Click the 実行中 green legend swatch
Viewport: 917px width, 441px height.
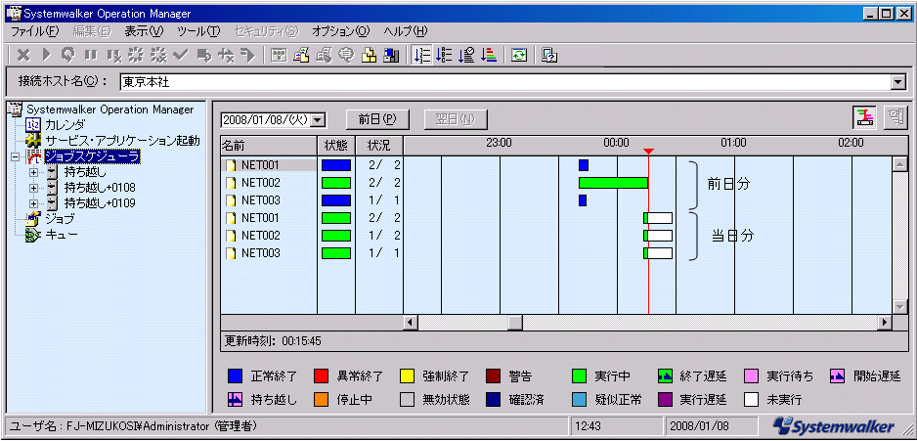(x=580, y=375)
